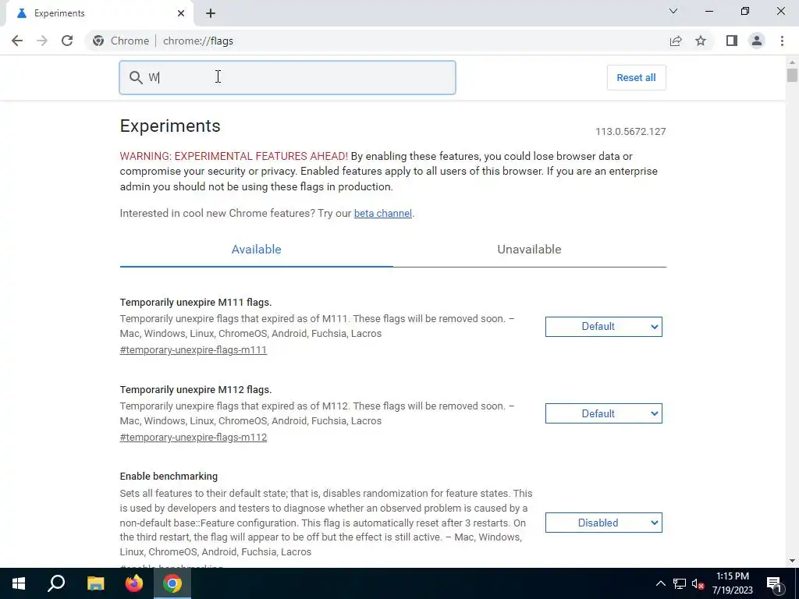
Task: Open the M112 flags Default dropdown
Action: [x=603, y=413]
